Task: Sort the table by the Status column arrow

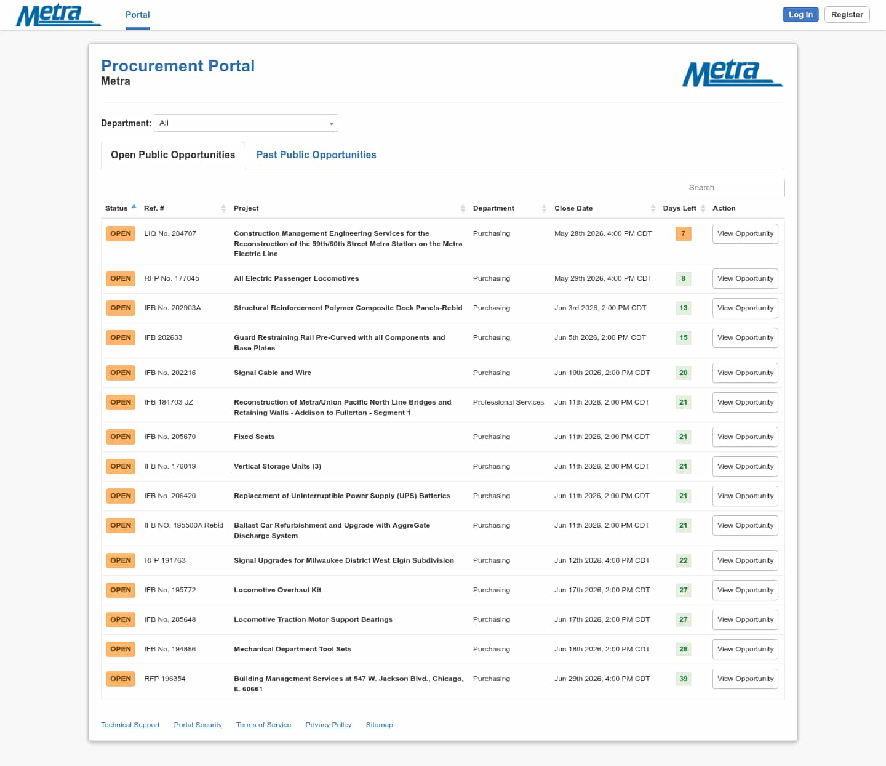Action: point(134,206)
